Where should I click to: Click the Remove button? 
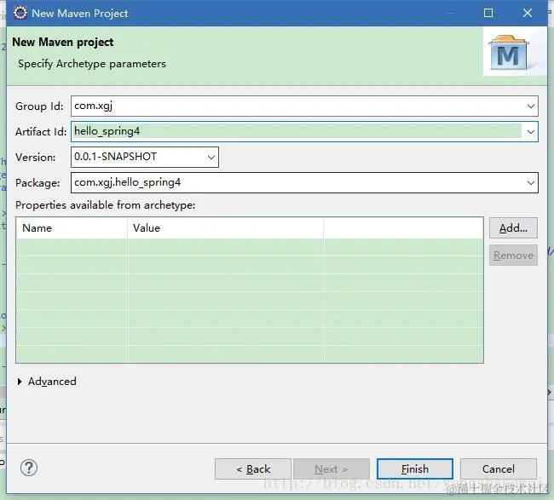(513, 255)
